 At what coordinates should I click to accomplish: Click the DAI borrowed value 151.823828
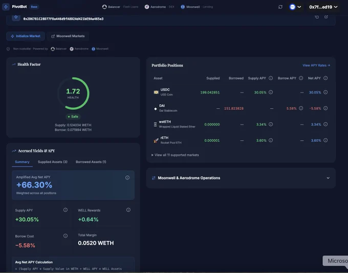(x=234, y=108)
